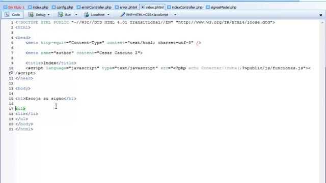Click the <ul> tag on line 17
This screenshot has width=326, height=183.
coord(20,109)
